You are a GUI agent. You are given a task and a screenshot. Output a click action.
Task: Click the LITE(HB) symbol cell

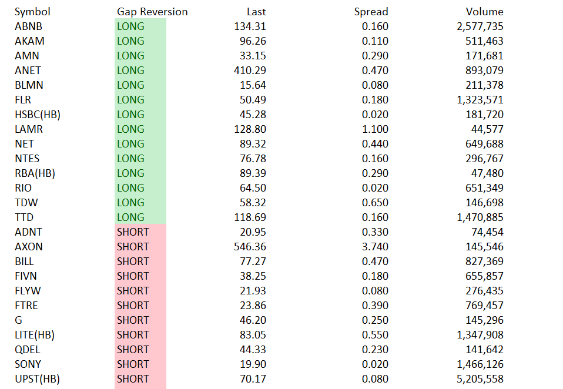coord(35,335)
